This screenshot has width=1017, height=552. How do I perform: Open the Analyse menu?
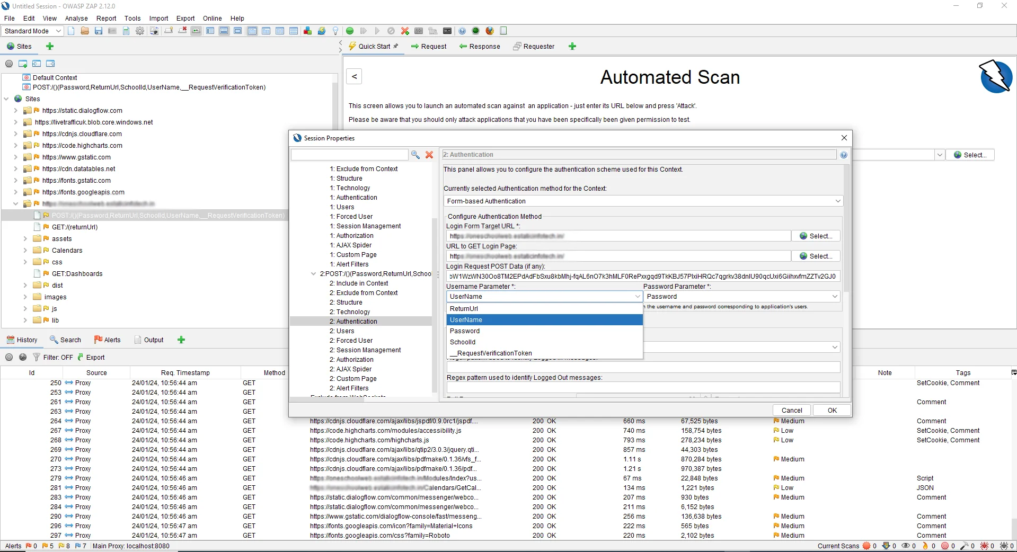(x=76, y=18)
